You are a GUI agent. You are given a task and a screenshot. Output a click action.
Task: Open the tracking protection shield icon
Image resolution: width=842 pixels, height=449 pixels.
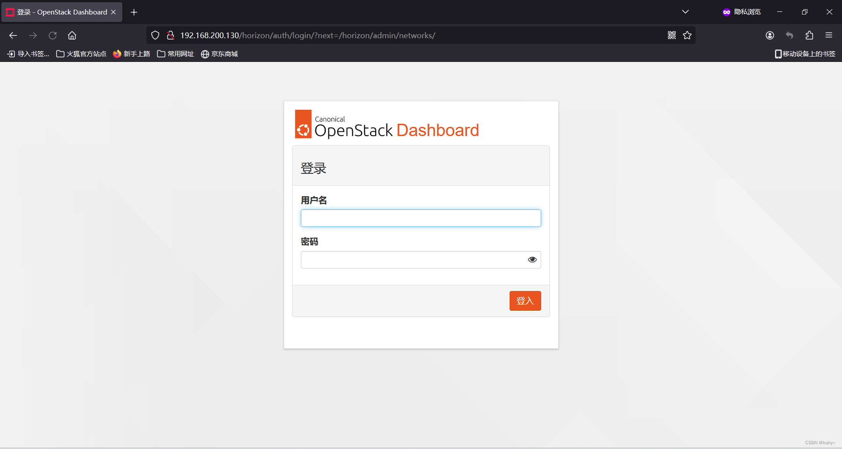(x=155, y=36)
